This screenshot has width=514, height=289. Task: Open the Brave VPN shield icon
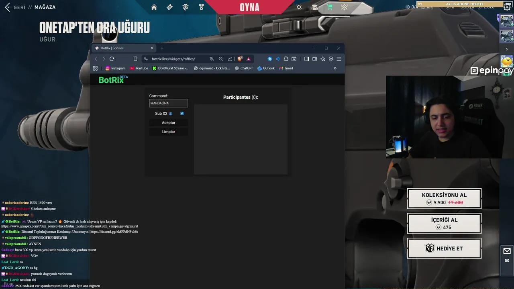[331, 59]
